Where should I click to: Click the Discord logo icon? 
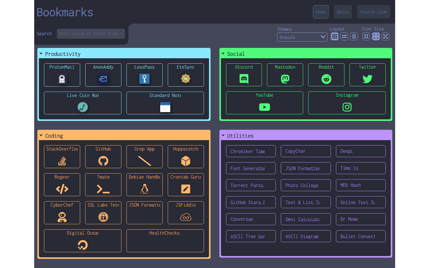pos(244,79)
